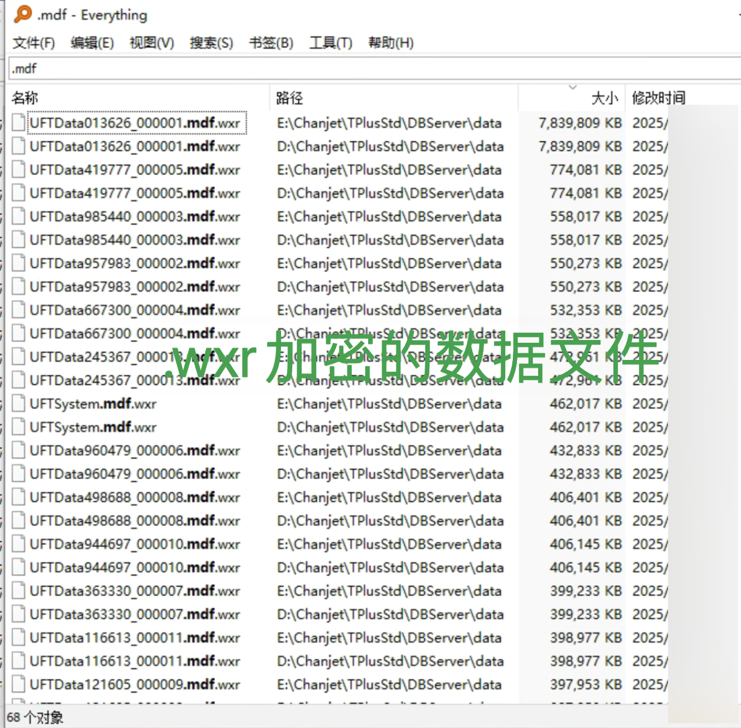Click file icon of UFTSystem.mdf.wxr on D: drive

(x=19, y=427)
